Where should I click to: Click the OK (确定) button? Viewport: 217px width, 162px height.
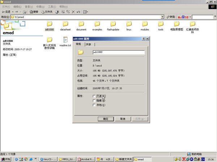coord(106,119)
